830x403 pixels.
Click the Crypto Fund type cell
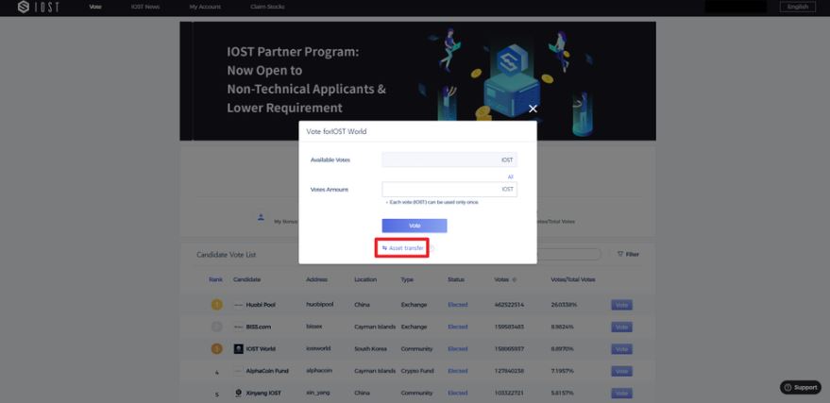point(417,371)
